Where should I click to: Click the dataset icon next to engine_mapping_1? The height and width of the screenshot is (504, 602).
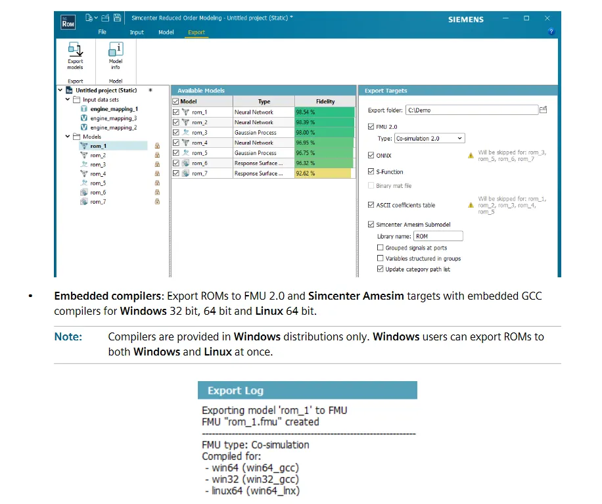click(x=83, y=109)
